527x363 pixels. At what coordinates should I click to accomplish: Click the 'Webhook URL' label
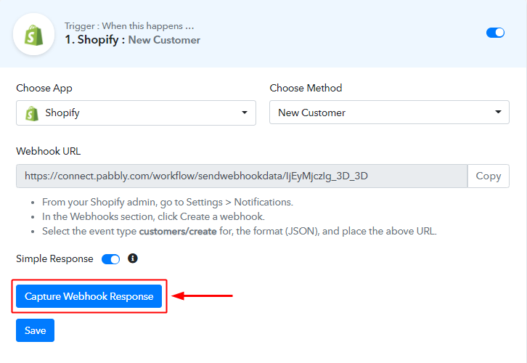[x=49, y=151]
